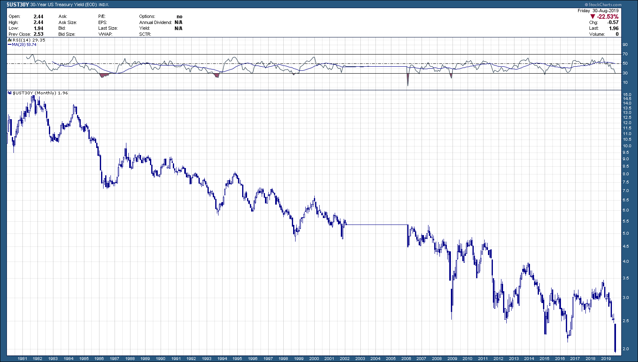The height and width of the screenshot is (362, 638).
Task: Click the 5.5 price axis label
Action: (626, 221)
